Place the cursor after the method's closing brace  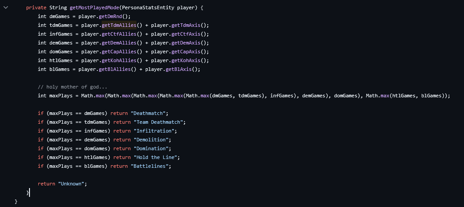pos(29,192)
